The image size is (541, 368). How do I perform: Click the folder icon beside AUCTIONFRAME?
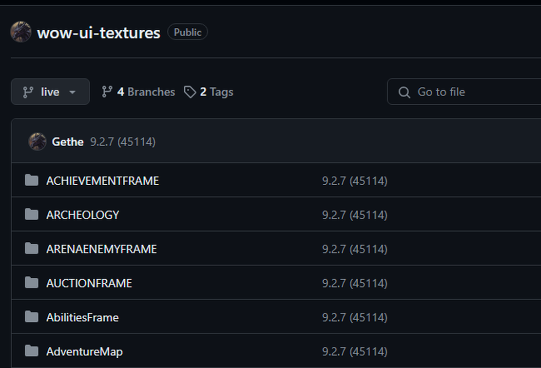pyautogui.click(x=32, y=283)
